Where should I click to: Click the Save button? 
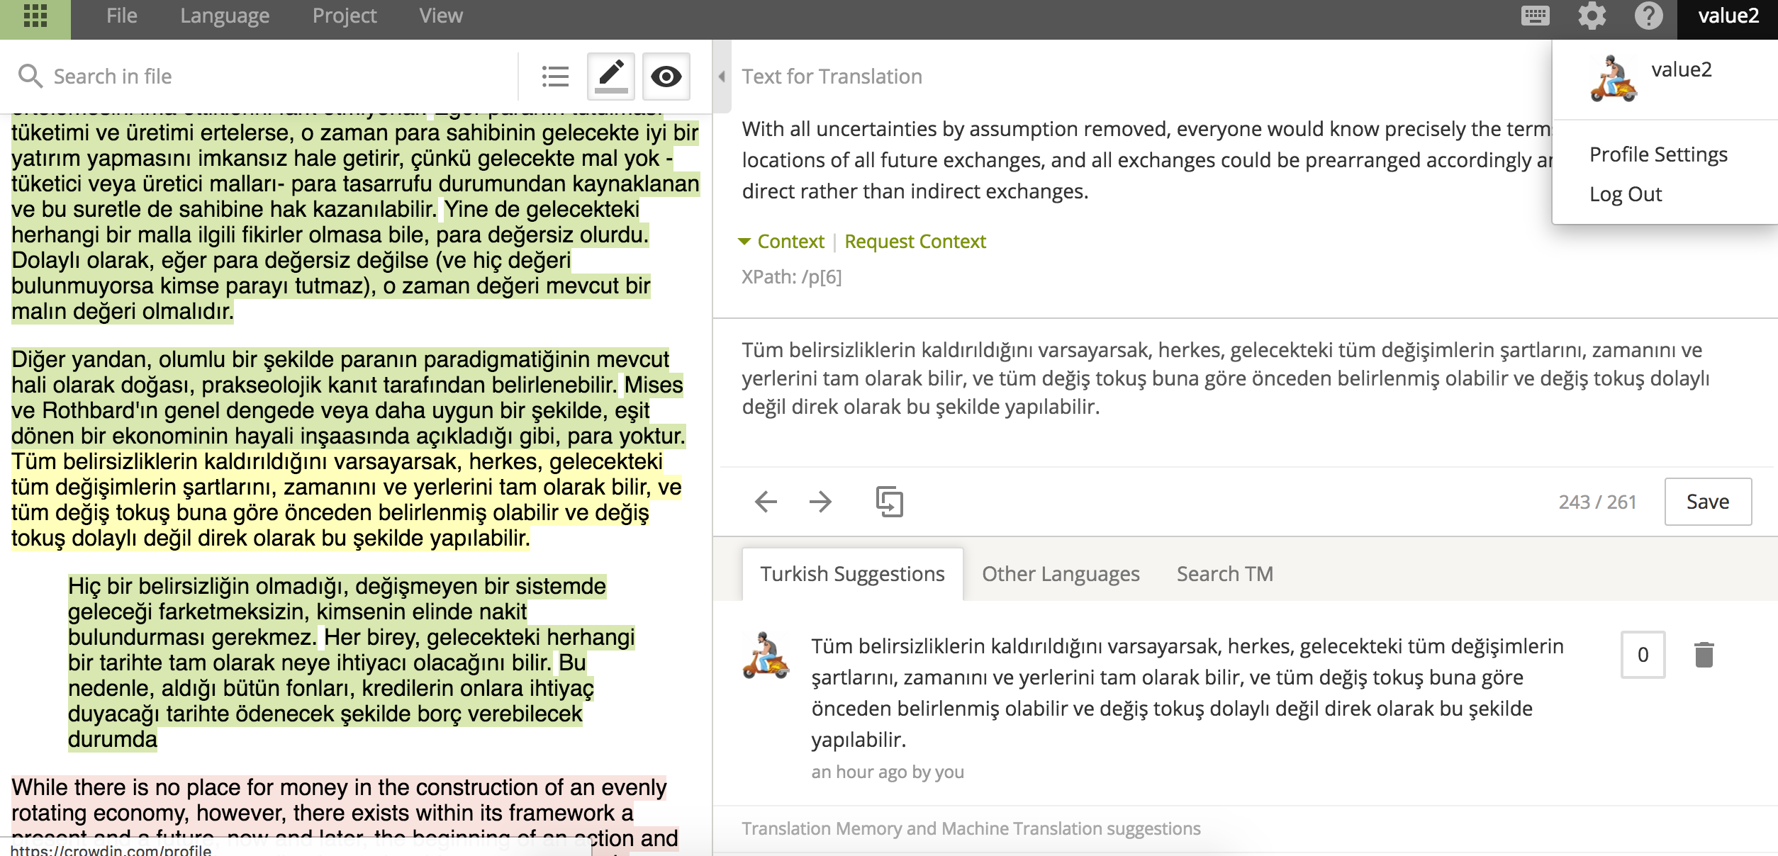[x=1707, y=502]
